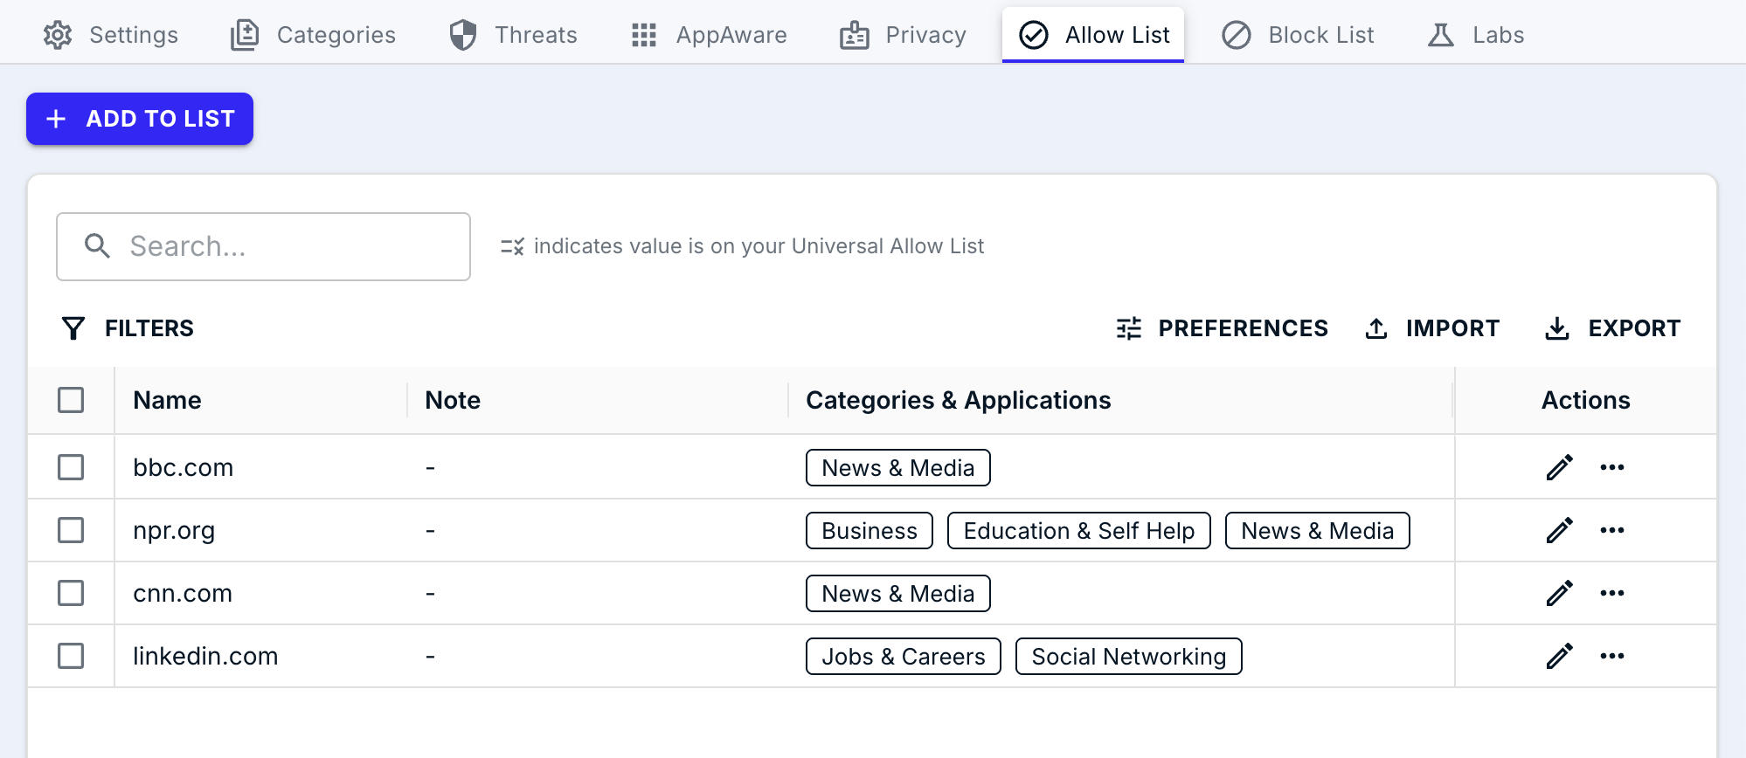
Task: Click the Universal Allow List indicator icon
Action: click(x=512, y=247)
